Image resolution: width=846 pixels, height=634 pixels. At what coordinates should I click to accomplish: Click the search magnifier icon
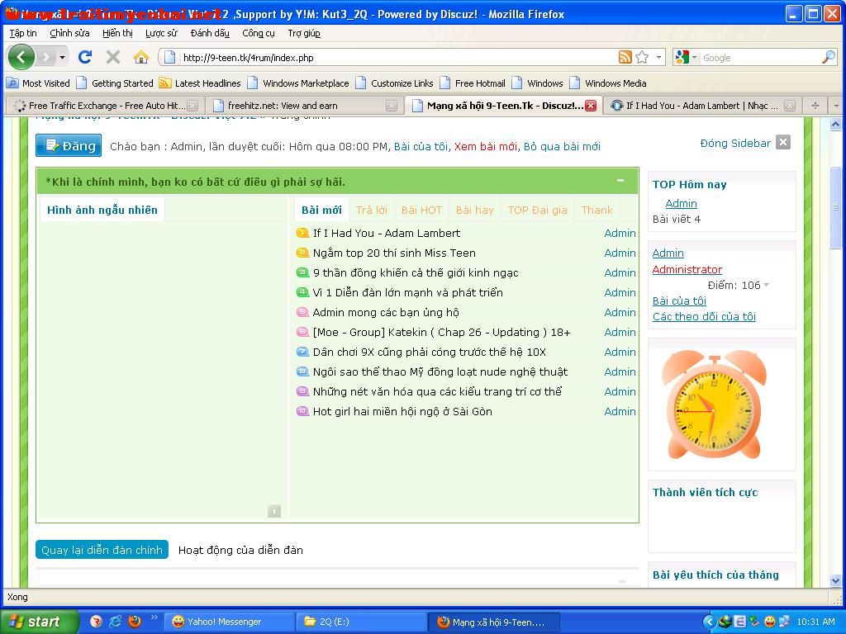(x=828, y=57)
